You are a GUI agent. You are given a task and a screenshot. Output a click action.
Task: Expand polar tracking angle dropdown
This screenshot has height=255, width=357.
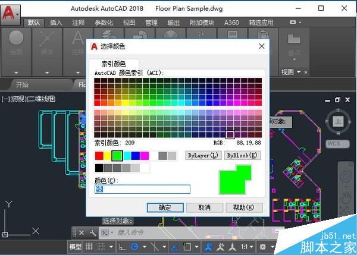[145, 247]
